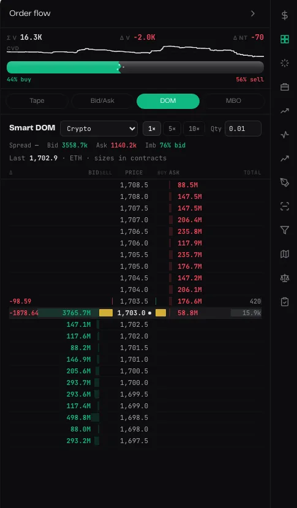Click price level 1,700.0
The height and width of the screenshot is (508, 297).
pos(134,383)
